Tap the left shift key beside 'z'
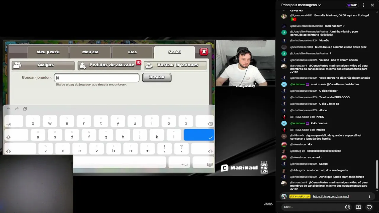This screenshot has width=379, height=213. tap(20, 149)
